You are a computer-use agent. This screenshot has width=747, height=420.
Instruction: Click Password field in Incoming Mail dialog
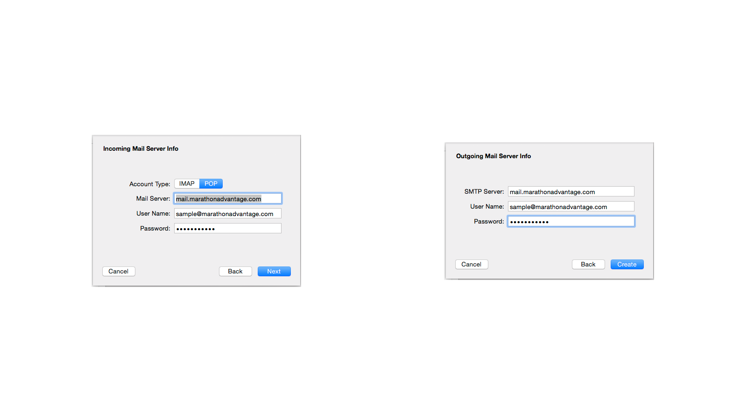[x=228, y=229]
